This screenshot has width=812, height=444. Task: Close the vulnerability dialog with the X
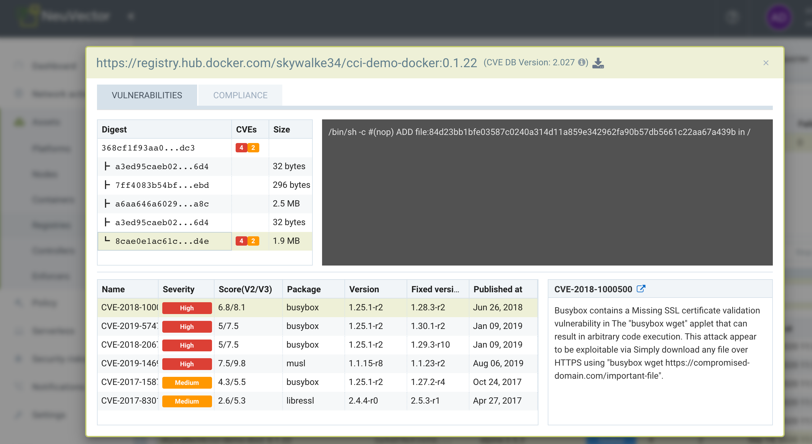766,63
